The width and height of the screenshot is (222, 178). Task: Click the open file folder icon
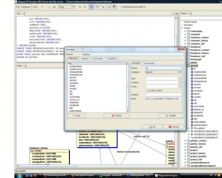tap(49, 7)
